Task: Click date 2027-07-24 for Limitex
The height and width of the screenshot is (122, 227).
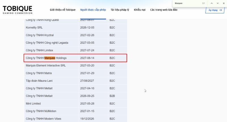Action: tap(87, 51)
